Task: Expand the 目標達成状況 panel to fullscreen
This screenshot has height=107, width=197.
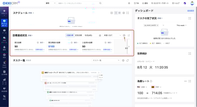Action: point(129,35)
